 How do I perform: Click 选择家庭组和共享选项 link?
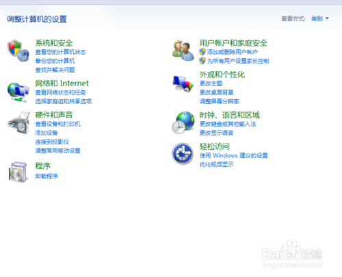point(64,101)
